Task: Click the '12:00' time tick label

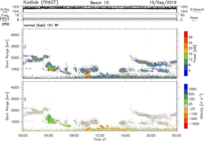Action: [x=100, y=136]
